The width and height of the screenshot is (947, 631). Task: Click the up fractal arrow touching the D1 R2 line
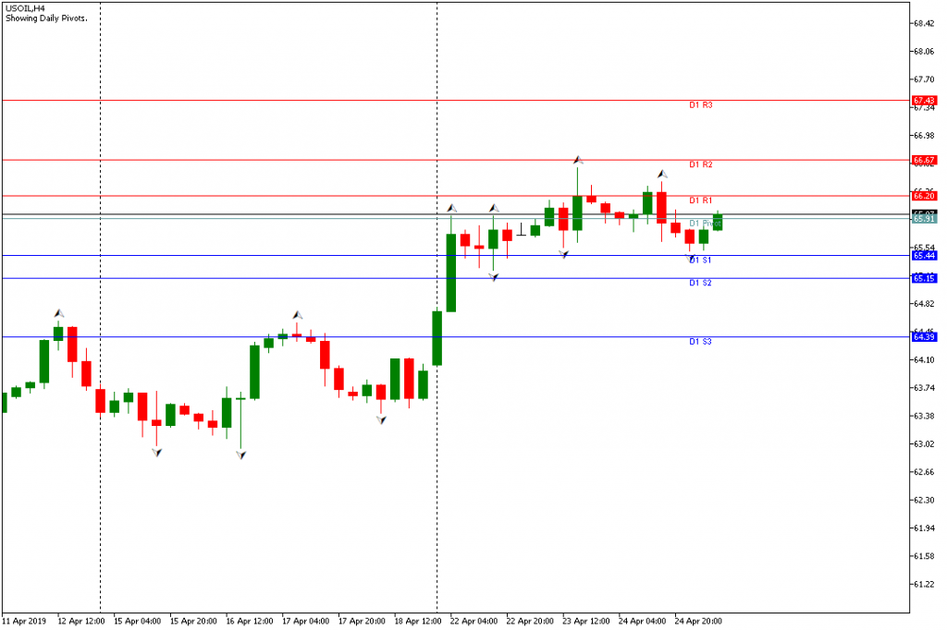[578, 160]
